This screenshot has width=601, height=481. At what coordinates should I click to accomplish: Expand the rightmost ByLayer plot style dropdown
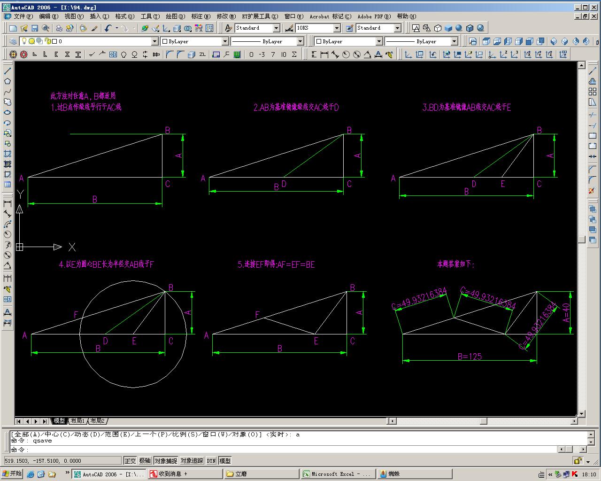(454, 41)
